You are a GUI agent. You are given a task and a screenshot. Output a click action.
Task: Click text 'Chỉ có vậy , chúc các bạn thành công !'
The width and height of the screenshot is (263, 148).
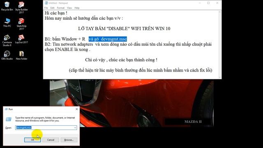point(121,60)
